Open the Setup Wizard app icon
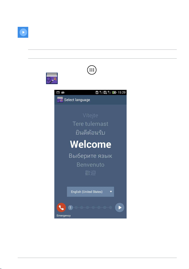The height and width of the screenshot is (269, 189). [52, 78]
